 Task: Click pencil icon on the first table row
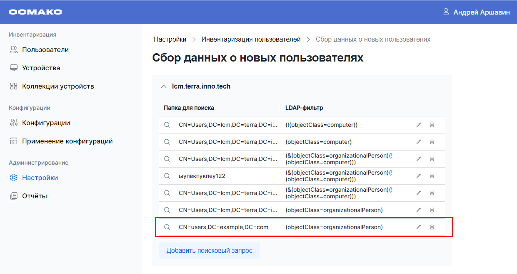418,124
